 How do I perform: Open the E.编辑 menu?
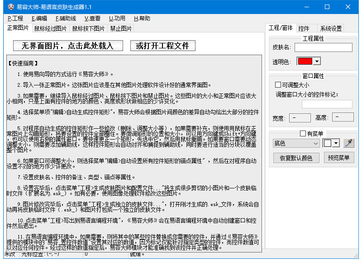(39, 19)
